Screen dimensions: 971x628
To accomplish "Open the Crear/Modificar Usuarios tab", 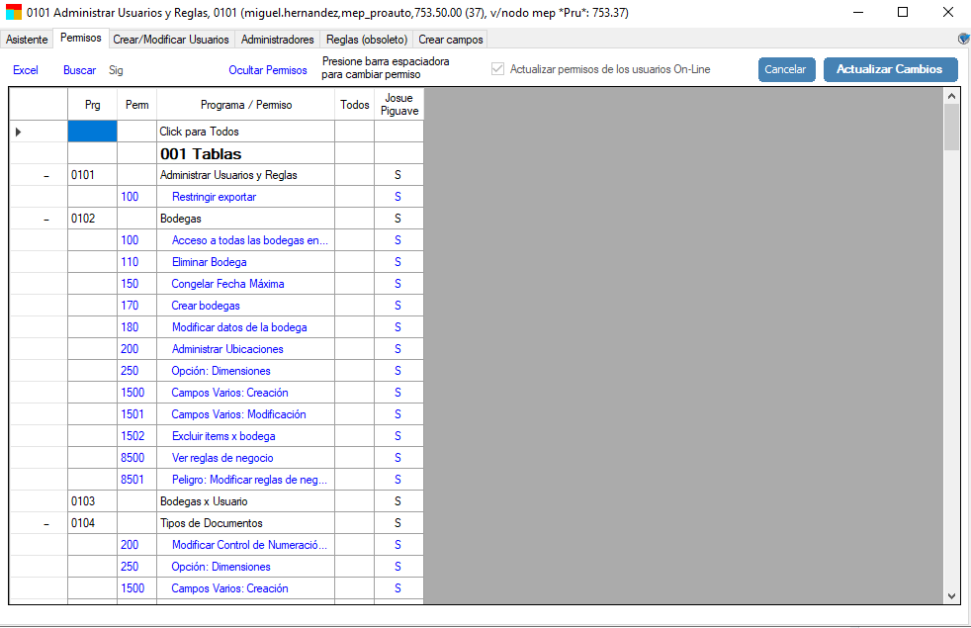I will coord(171,39).
